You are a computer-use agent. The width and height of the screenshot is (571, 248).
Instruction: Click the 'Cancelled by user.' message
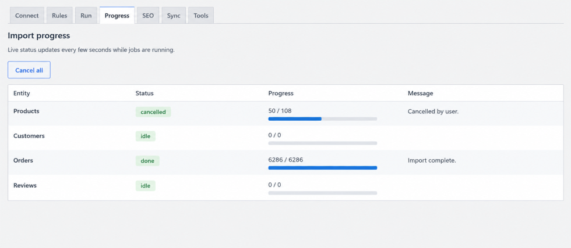(433, 112)
